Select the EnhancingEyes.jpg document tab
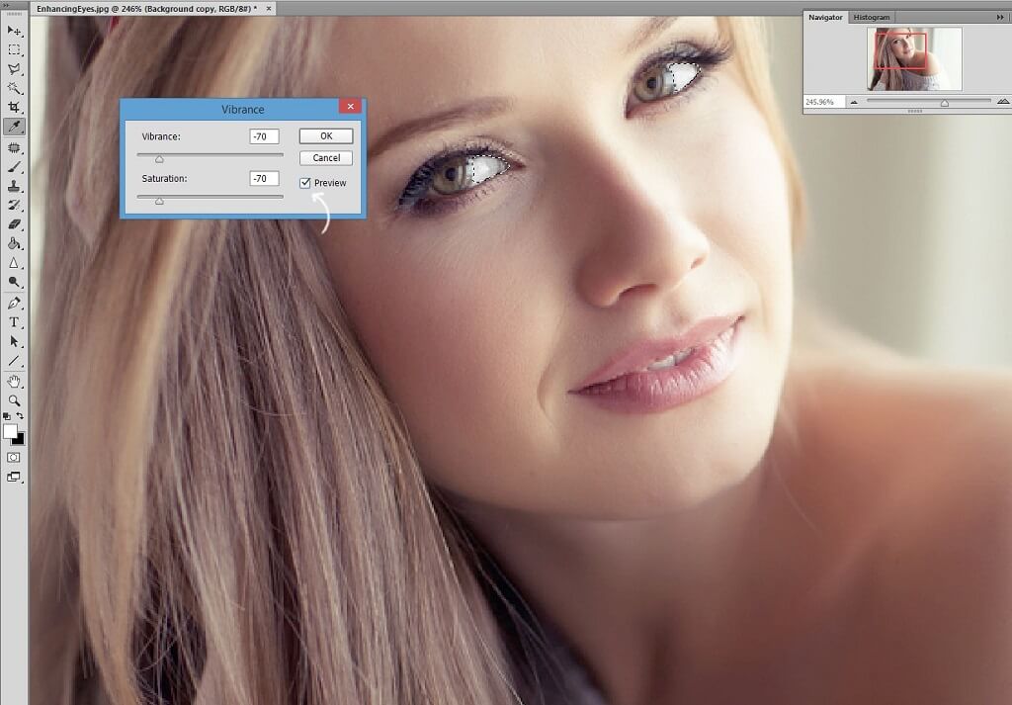This screenshot has height=705, width=1012. [x=146, y=8]
